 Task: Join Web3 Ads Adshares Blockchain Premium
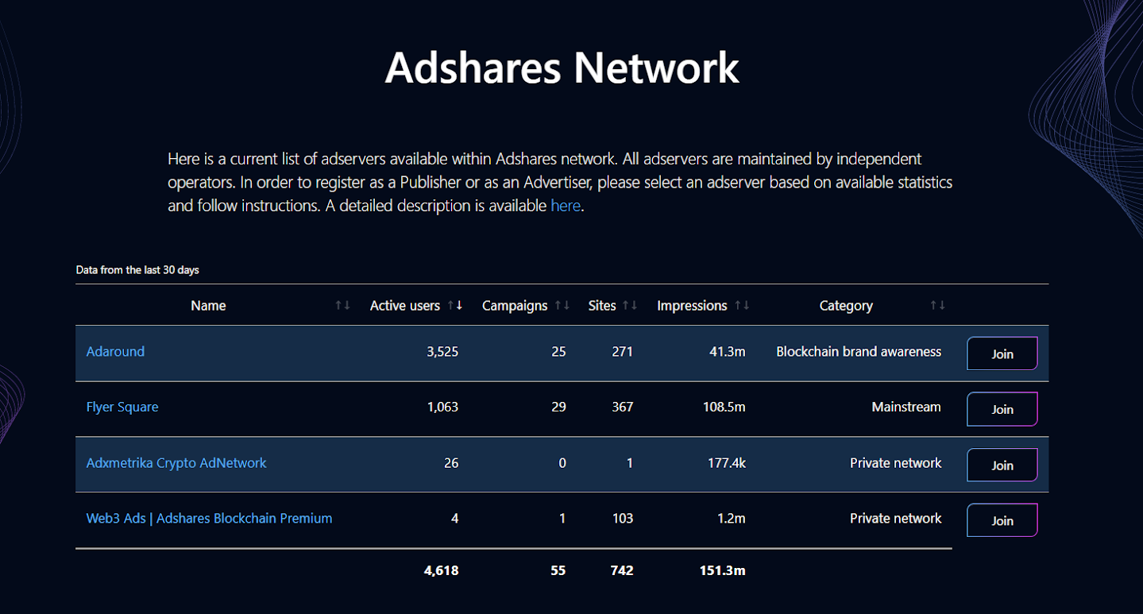coord(1002,520)
